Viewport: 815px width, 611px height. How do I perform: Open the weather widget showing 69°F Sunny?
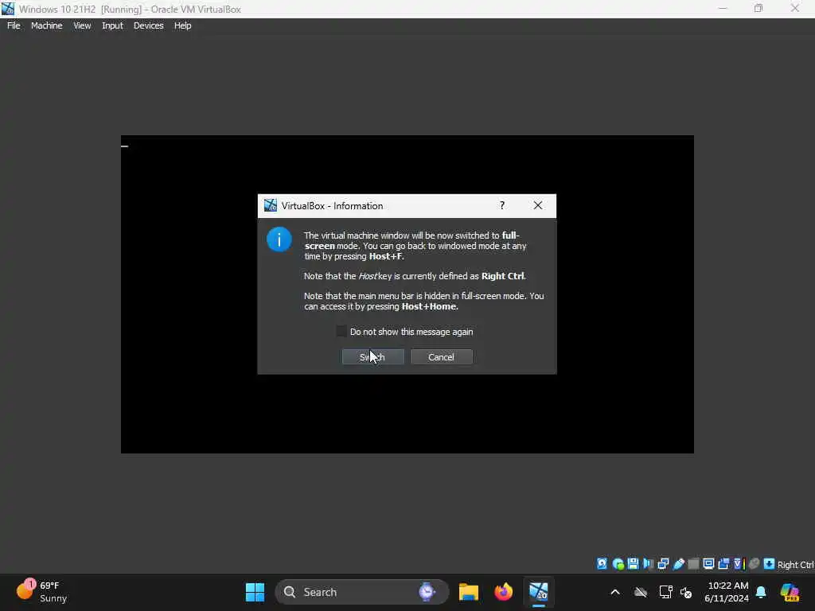(41, 592)
